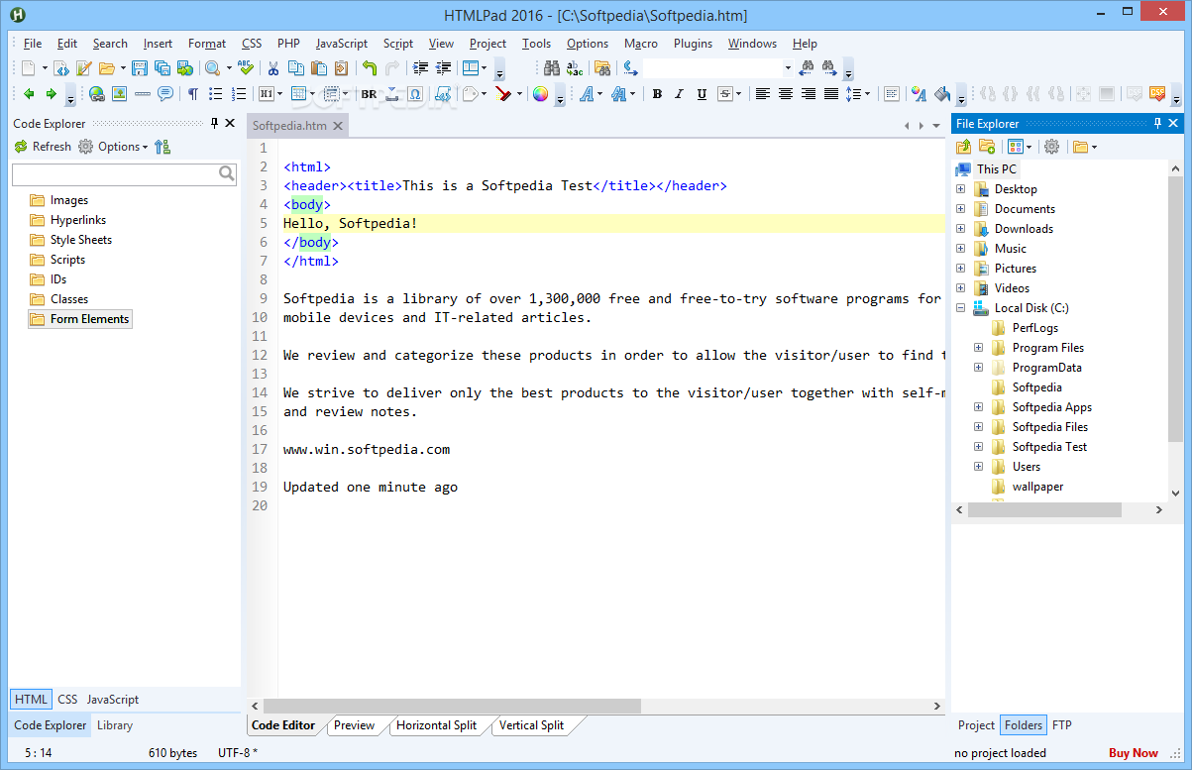Switch to the Library tab
Image resolution: width=1192 pixels, height=770 pixels.
115,725
